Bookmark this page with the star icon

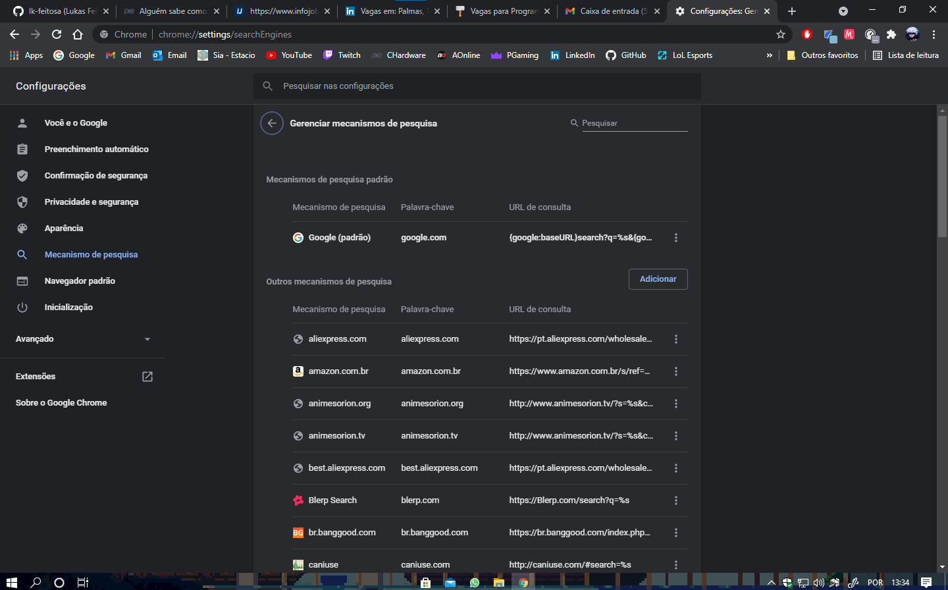(781, 34)
